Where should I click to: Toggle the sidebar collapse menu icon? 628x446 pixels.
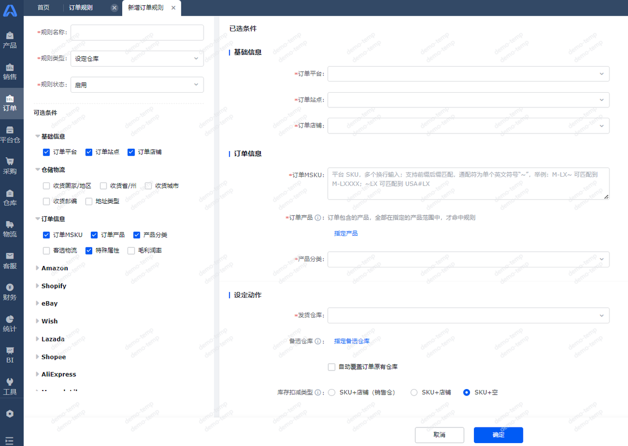point(10,440)
